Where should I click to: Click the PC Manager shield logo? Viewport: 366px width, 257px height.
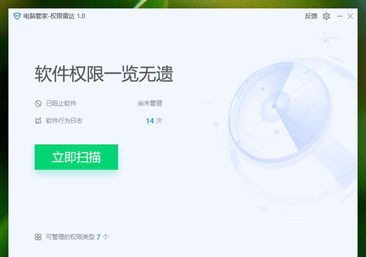point(17,16)
